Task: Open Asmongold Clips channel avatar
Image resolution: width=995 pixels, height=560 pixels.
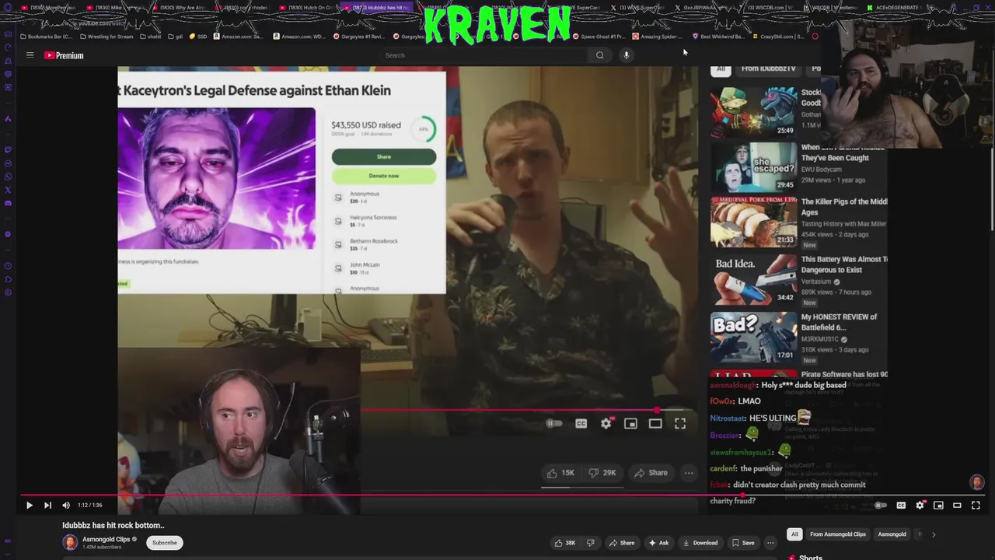Action: point(70,543)
